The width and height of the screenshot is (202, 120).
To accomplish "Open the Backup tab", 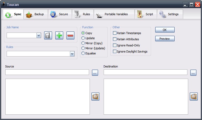I will [36, 14].
